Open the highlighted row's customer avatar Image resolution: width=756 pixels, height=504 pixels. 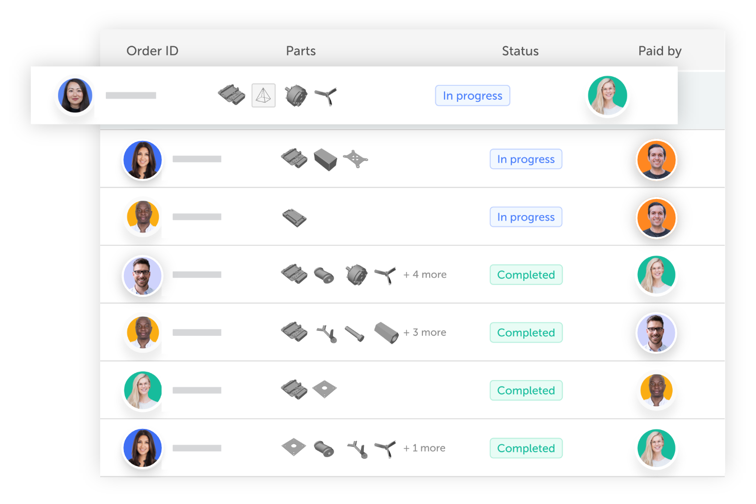75,96
